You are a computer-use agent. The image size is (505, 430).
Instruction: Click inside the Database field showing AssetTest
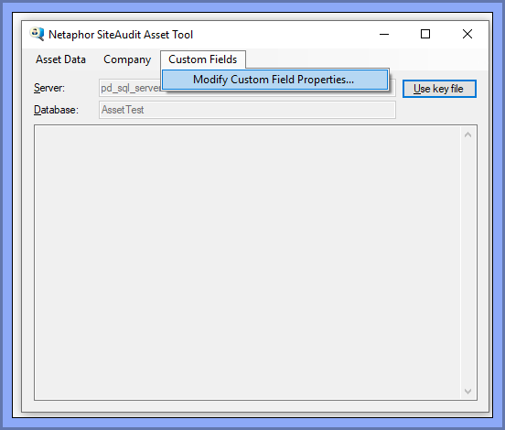pos(247,110)
